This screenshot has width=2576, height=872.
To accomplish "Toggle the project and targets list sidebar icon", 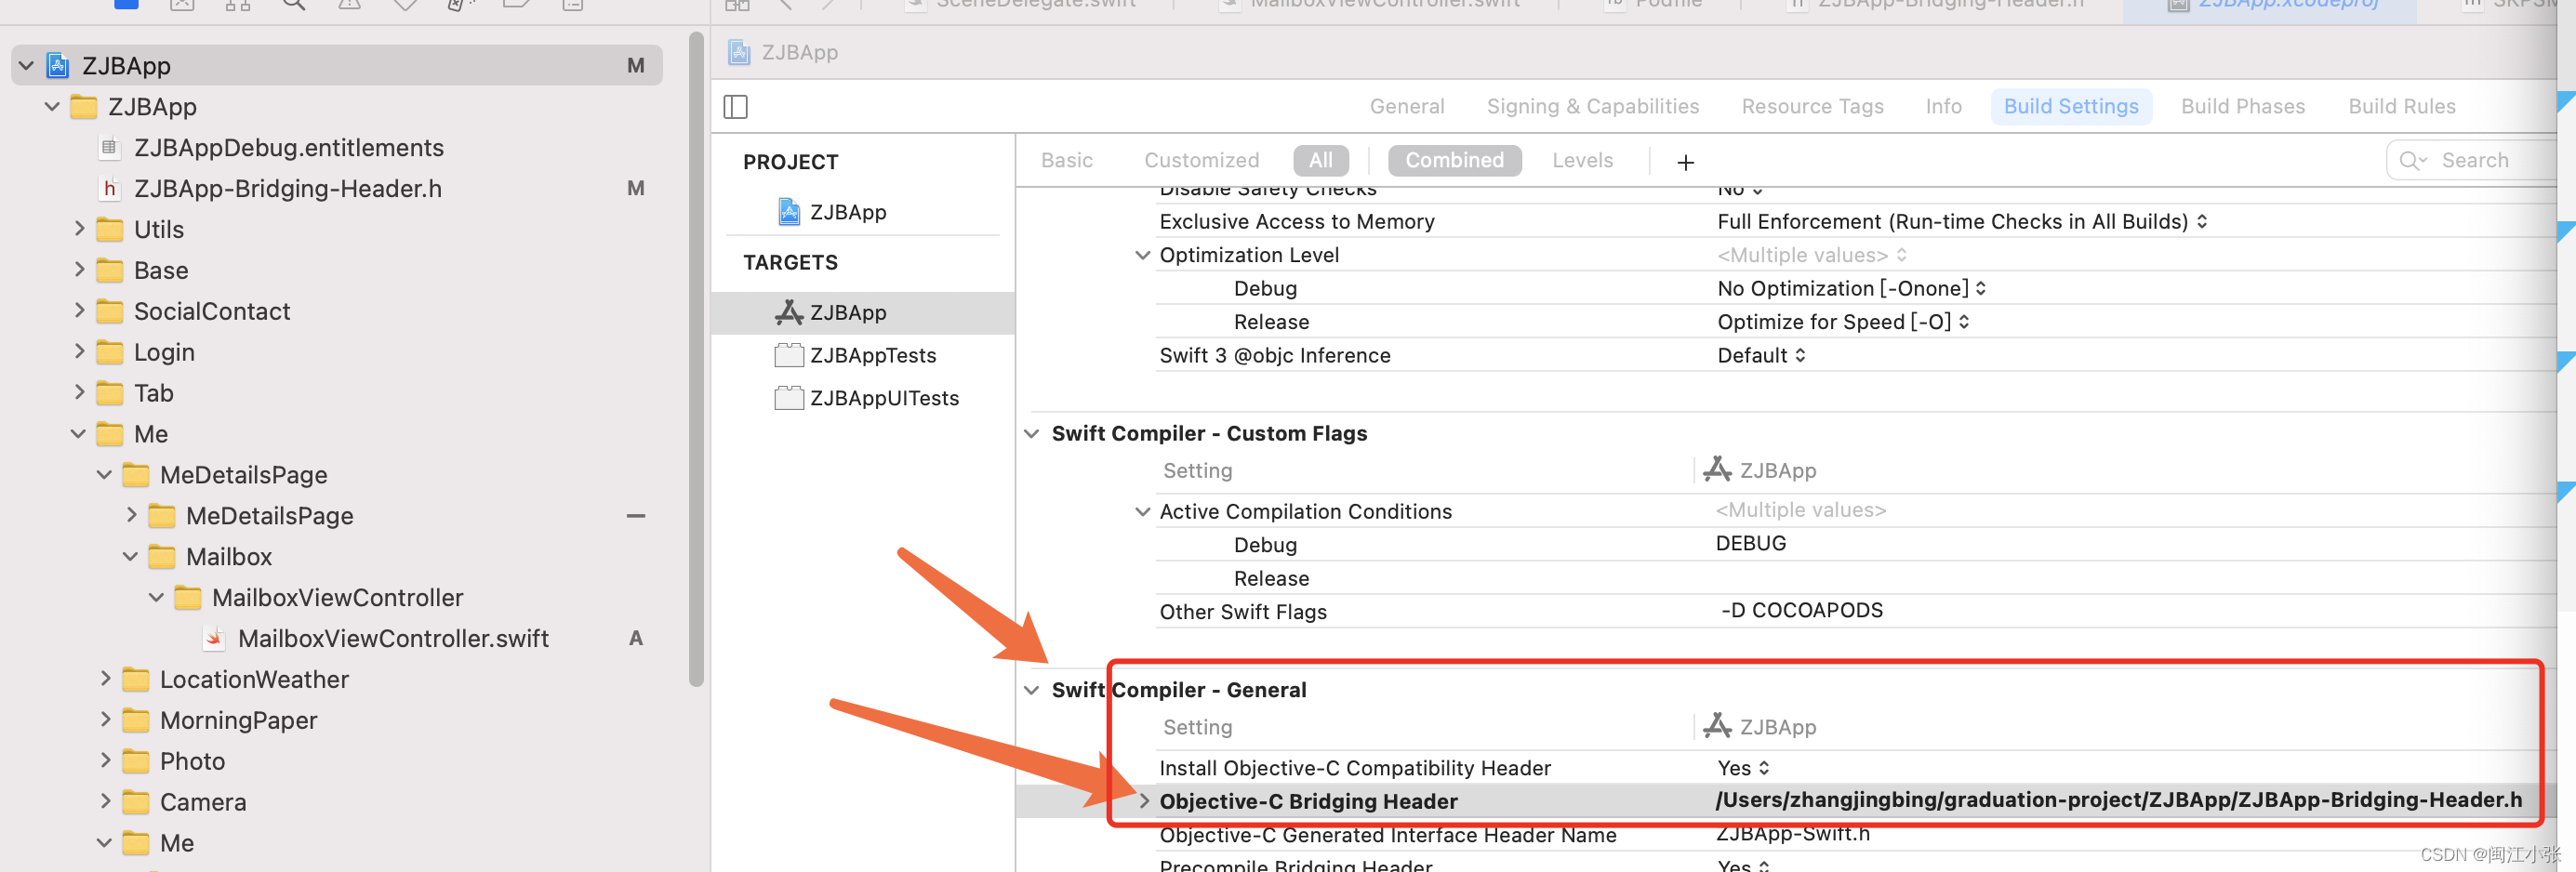I will (x=735, y=107).
